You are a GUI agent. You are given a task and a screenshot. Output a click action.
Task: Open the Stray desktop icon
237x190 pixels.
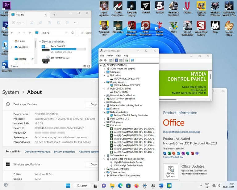click(x=215, y=27)
